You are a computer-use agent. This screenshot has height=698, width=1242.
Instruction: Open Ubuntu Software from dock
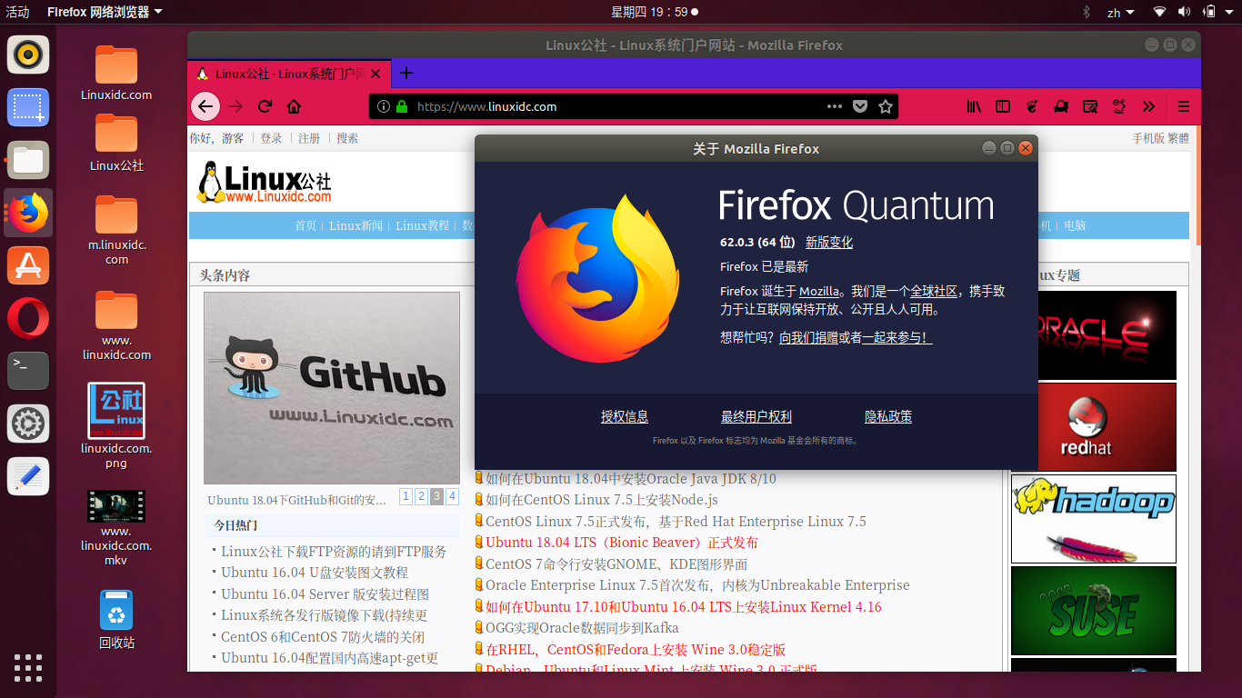[x=28, y=265]
